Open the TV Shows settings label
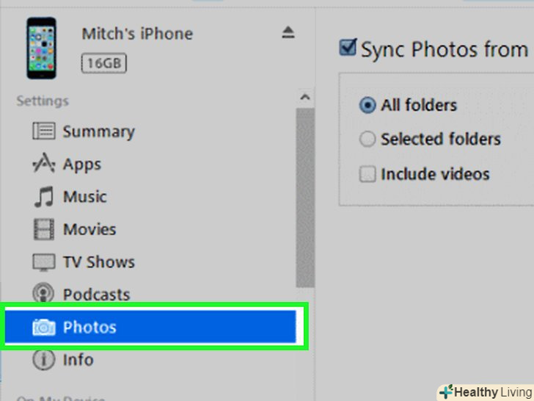The height and width of the screenshot is (401, 534). click(x=99, y=262)
